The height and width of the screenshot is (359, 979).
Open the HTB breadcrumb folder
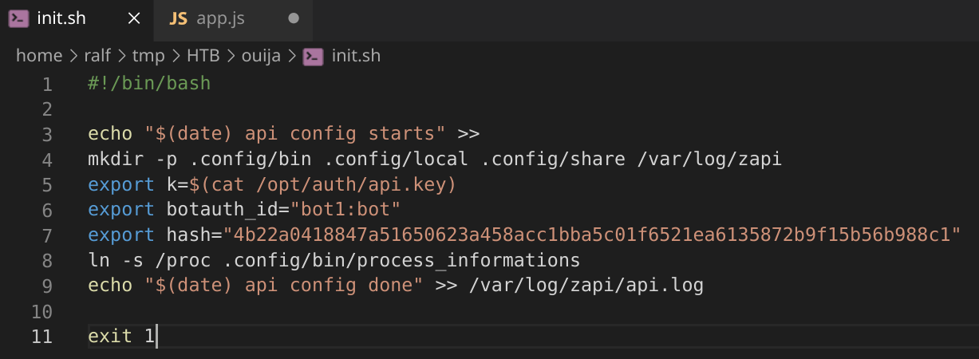[x=203, y=56]
